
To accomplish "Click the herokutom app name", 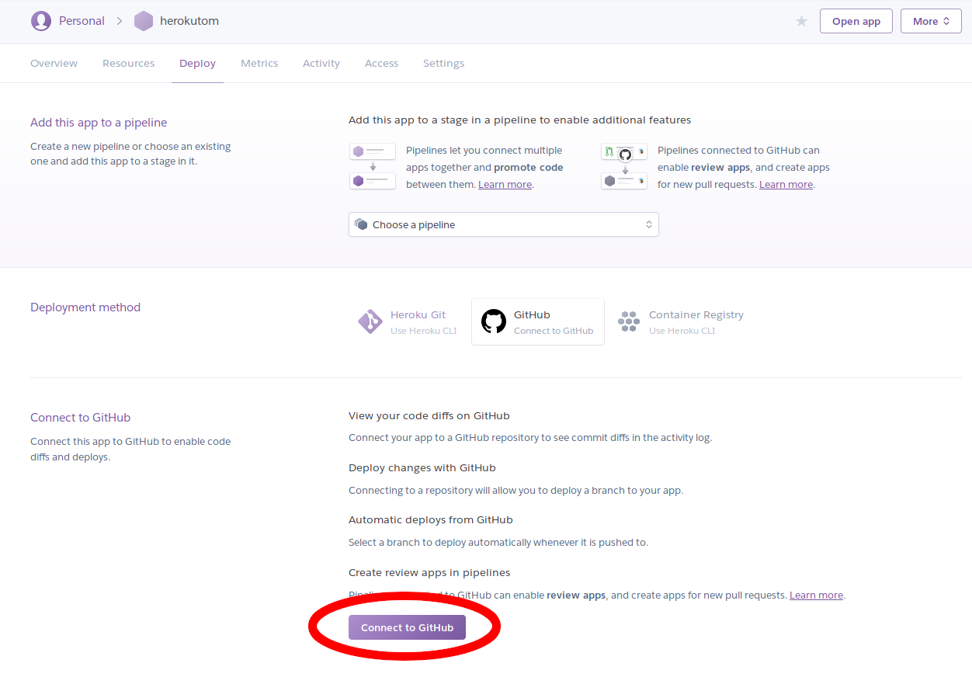I will tap(189, 21).
